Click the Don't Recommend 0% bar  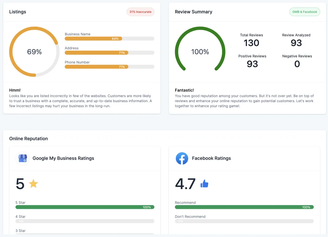click(x=244, y=221)
